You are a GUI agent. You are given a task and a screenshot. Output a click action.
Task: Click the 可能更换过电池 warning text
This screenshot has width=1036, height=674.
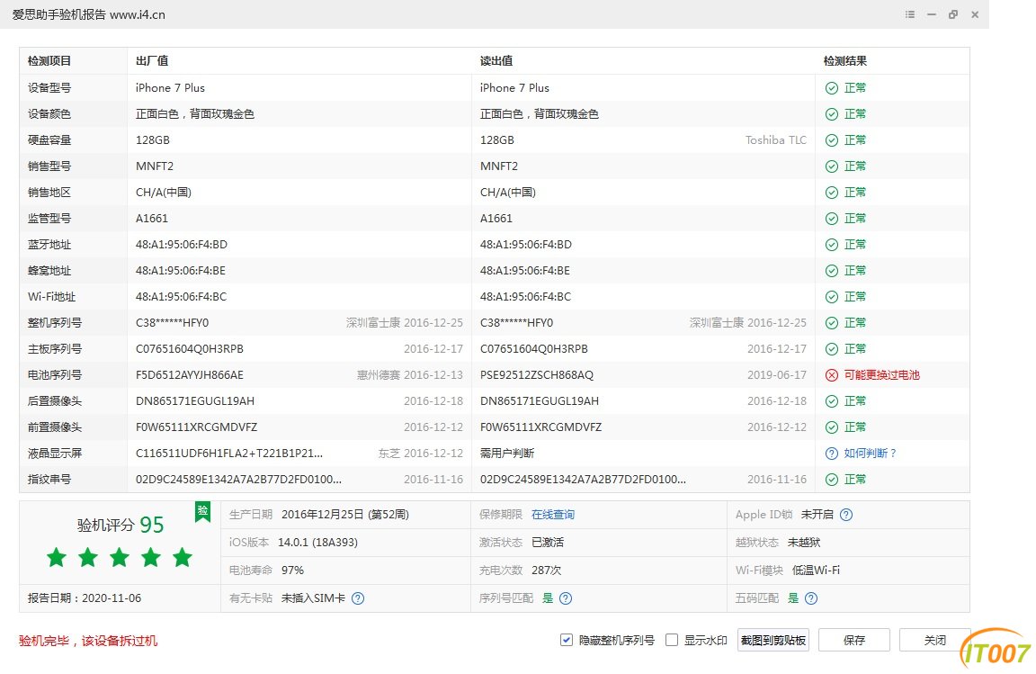point(882,375)
